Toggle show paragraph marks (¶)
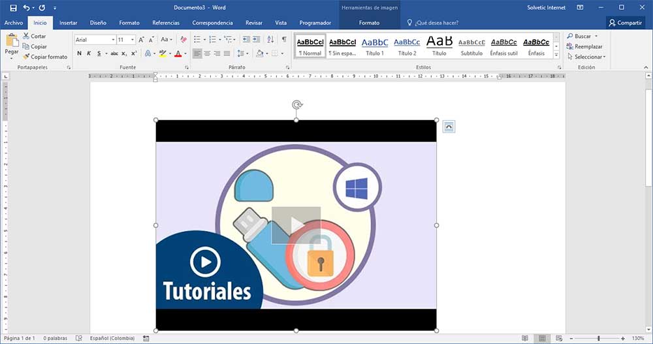The height and width of the screenshot is (344, 653). click(x=283, y=40)
